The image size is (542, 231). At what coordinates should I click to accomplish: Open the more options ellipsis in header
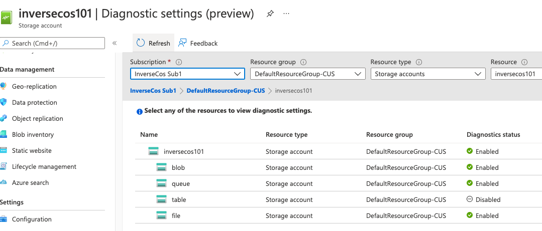(x=286, y=14)
